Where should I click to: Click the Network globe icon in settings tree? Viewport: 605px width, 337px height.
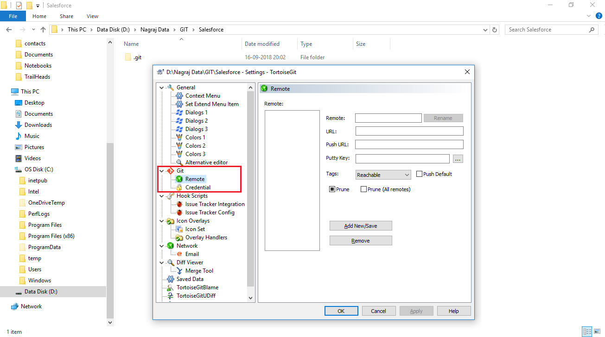coord(170,246)
